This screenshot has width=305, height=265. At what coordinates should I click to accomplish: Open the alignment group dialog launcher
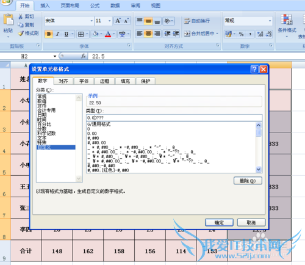point(218,45)
